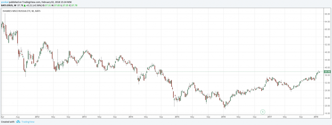The height and width of the screenshot is (125, 332).
Task: Click the BATS:ERUS, W symbol text
Action: pyautogui.click(x=9, y=5)
